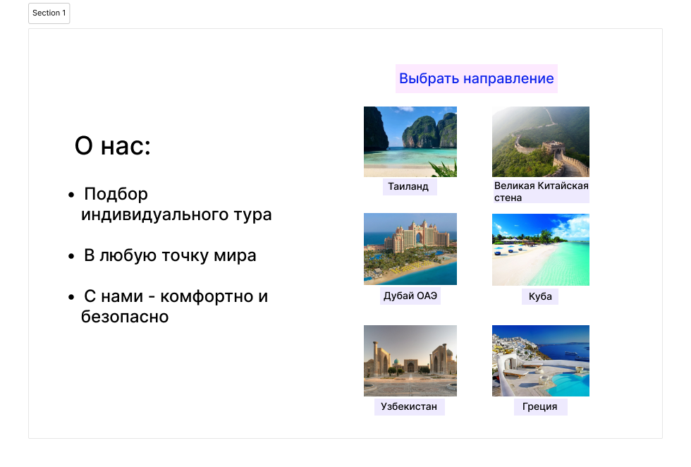
Task: Click the Section 1 tab
Action: [49, 13]
